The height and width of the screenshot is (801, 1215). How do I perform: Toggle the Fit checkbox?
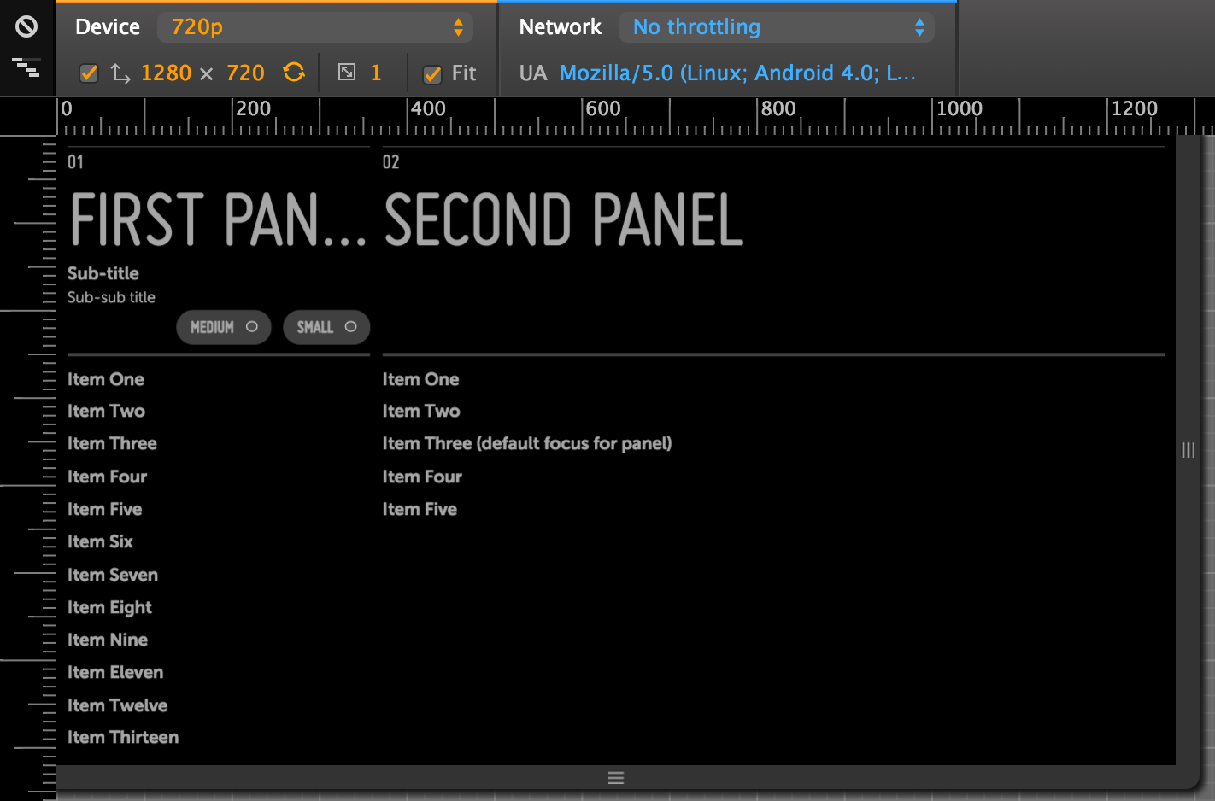click(432, 74)
